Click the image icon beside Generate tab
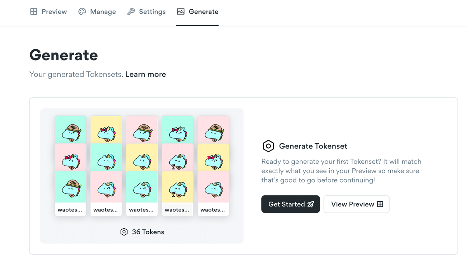Viewport: 466px width, 267px height. click(x=181, y=12)
